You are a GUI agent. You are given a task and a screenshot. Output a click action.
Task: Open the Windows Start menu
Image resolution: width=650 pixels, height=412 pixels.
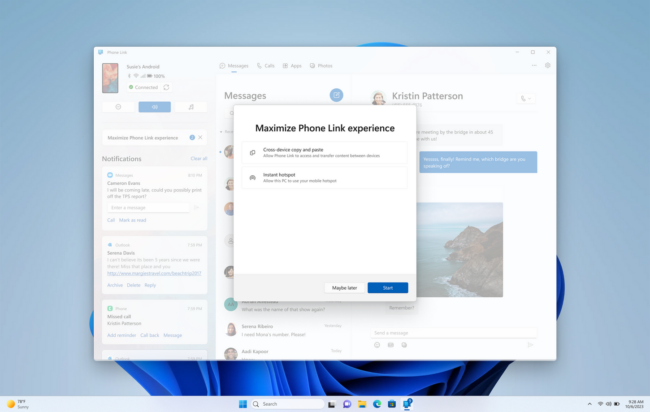point(243,404)
